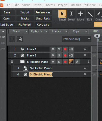Open the Window menu
The height and width of the screenshot is (121, 102).
coord(90,5)
